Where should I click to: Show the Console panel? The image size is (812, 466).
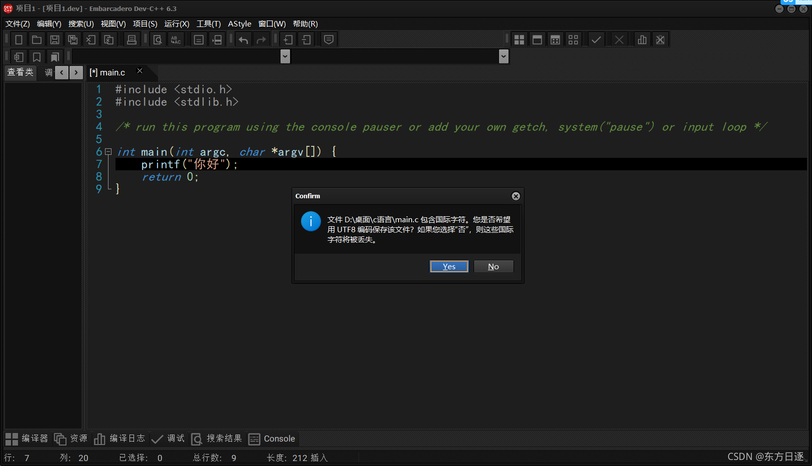(272, 439)
